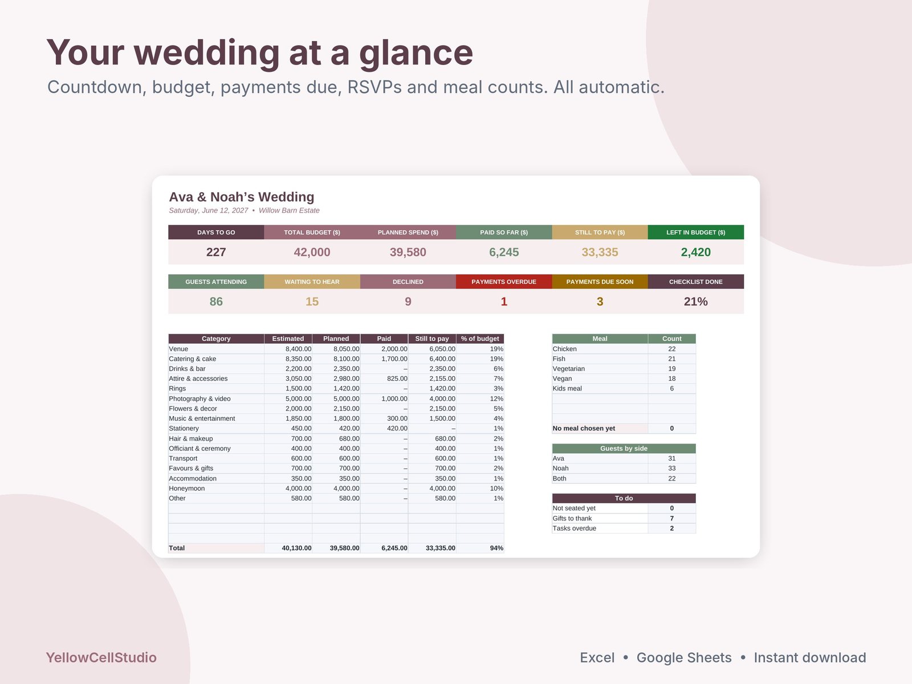Click the Honeymoon category cell
Screen dimensions: 912x684
[x=216, y=488]
